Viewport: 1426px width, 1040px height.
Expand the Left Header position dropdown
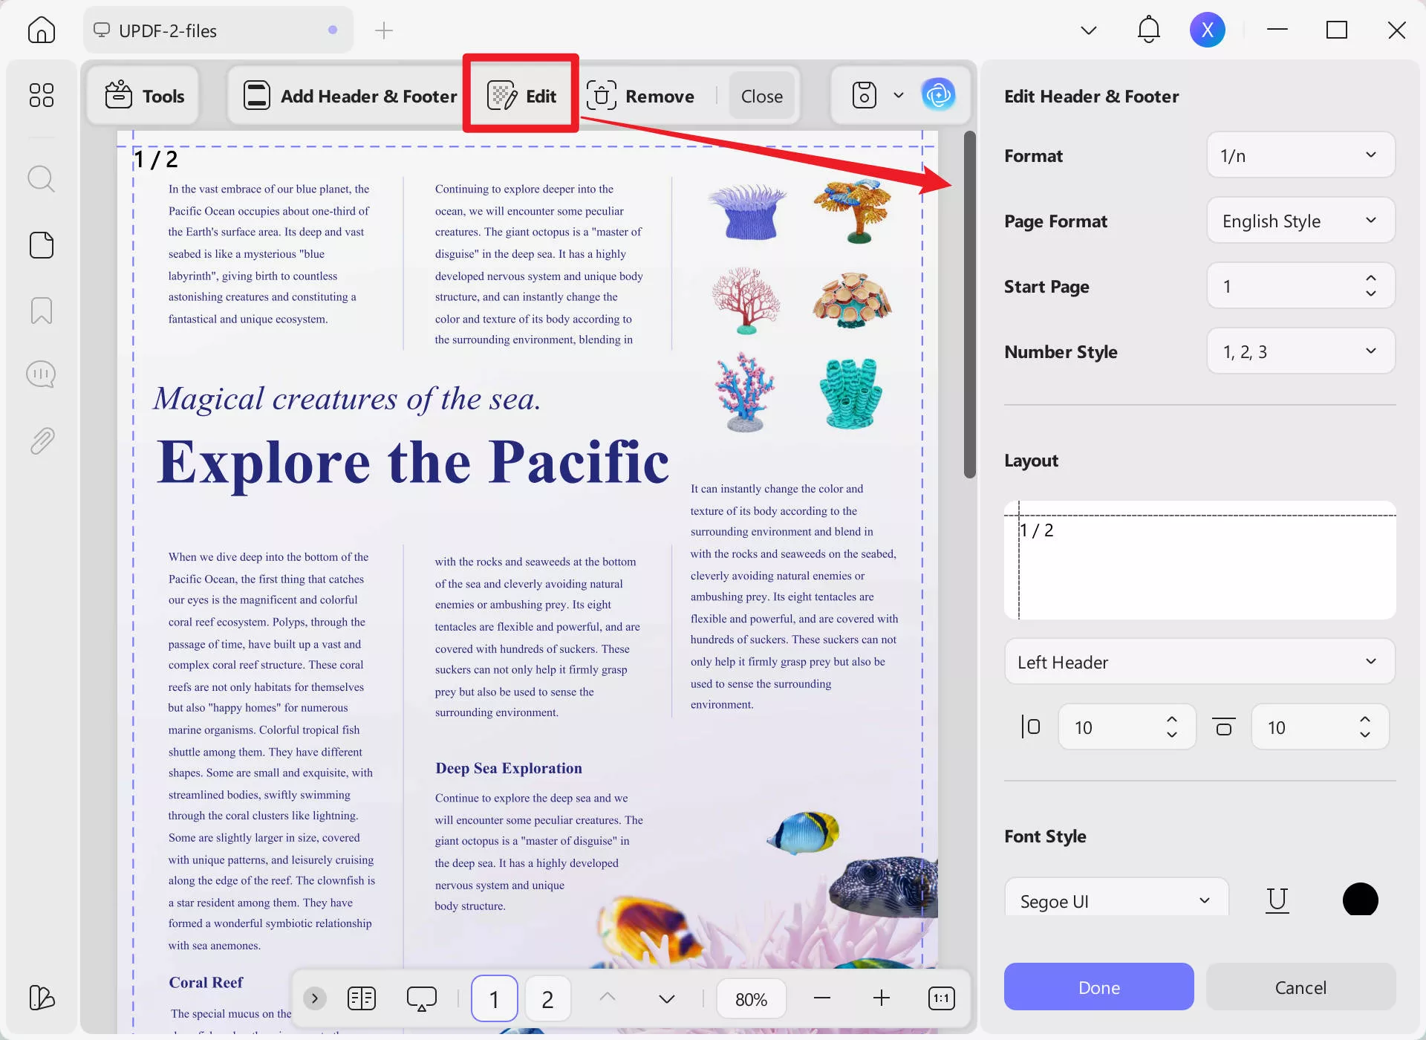click(x=1199, y=662)
